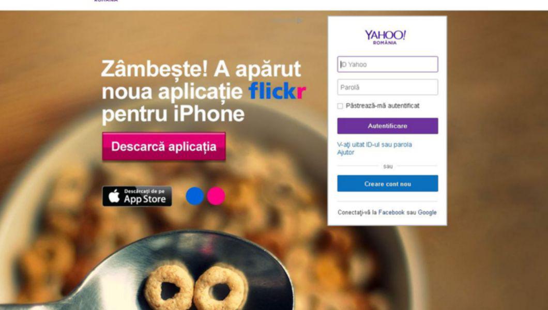Click the blue Creare cont nou button
The width and height of the screenshot is (548, 310).
click(x=388, y=183)
